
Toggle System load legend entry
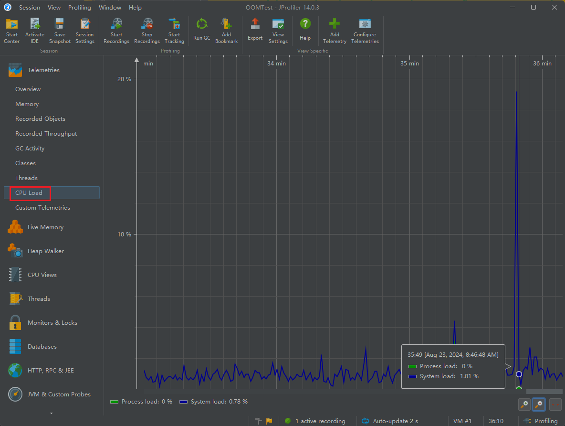click(x=214, y=402)
